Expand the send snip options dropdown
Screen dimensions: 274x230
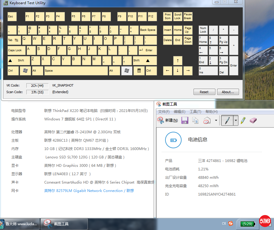pos(216,120)
